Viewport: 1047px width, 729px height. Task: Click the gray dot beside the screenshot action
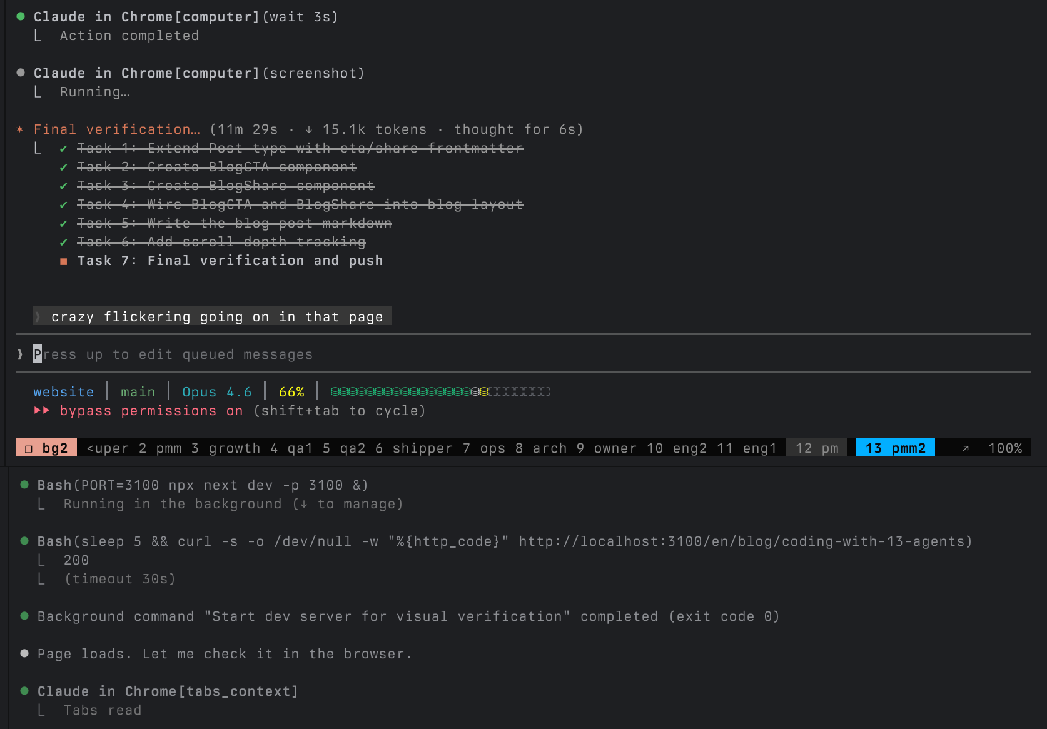20,73
